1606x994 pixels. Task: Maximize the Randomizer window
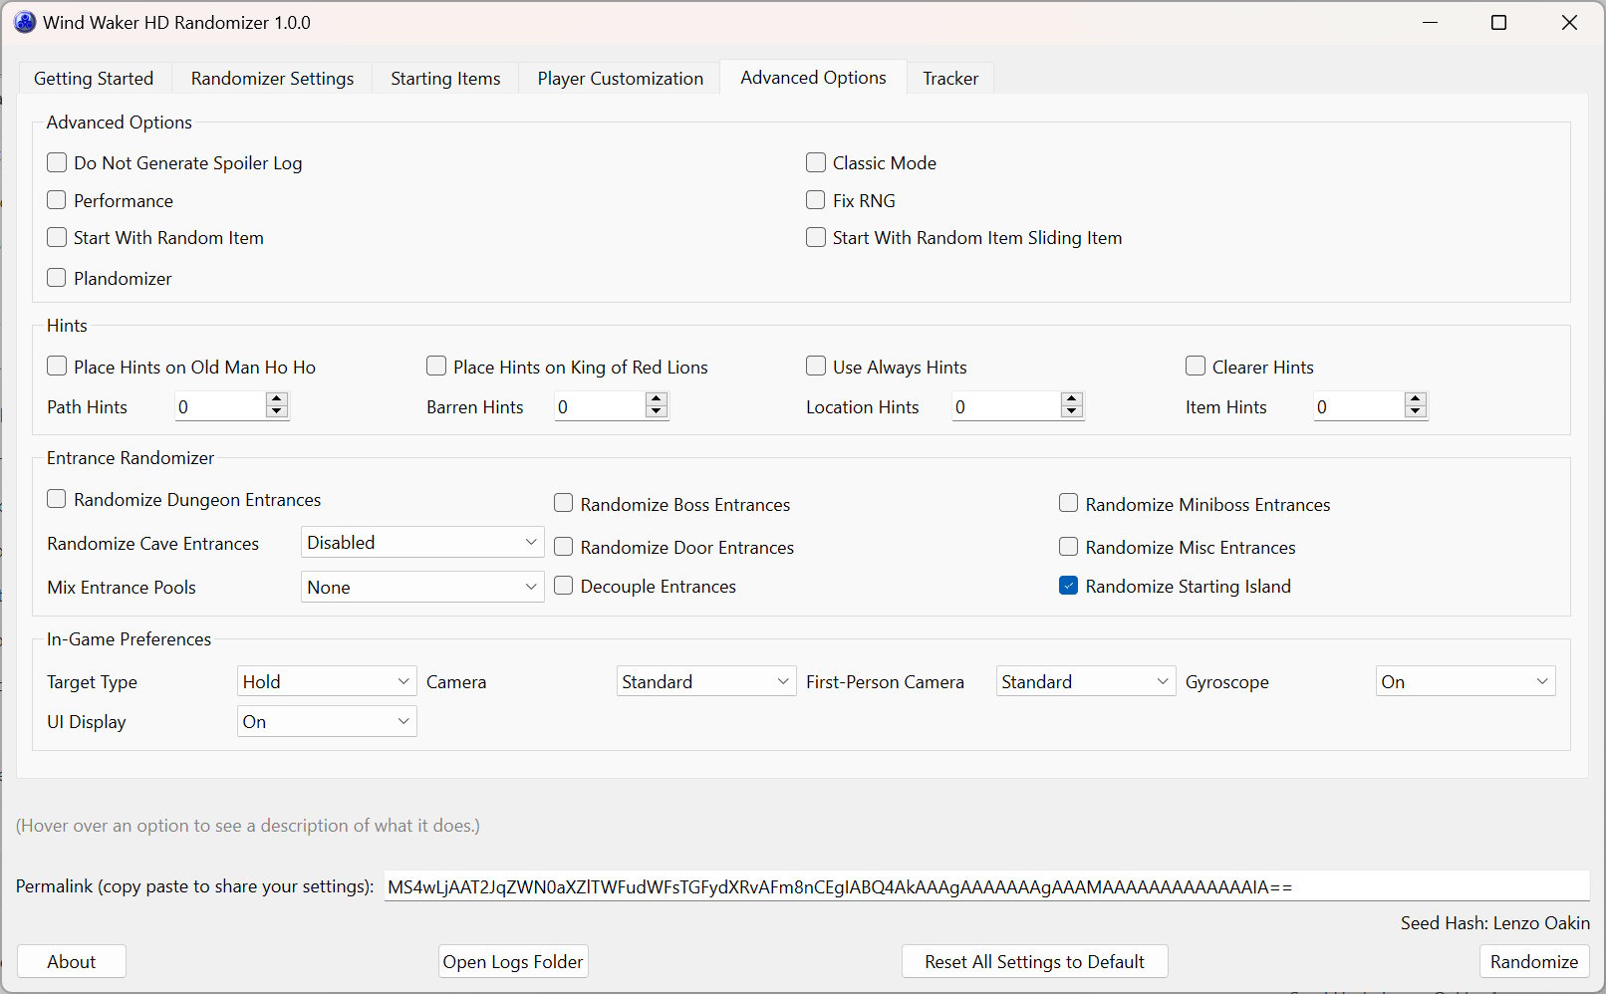pos(1498,22)
